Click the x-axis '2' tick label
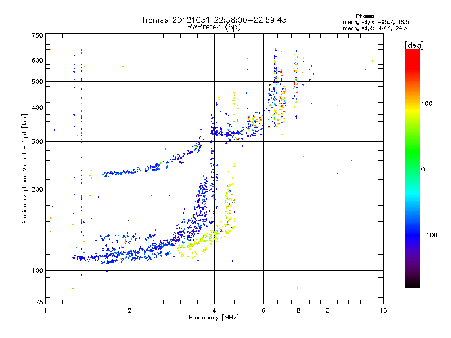This screenshot has width=451, height=338. pos(130,310)
